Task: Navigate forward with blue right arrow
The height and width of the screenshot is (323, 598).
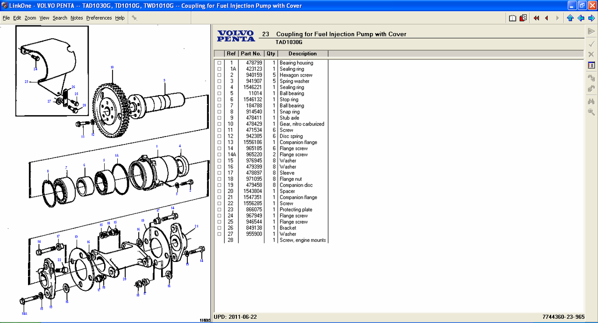Action: pos(591,18)
